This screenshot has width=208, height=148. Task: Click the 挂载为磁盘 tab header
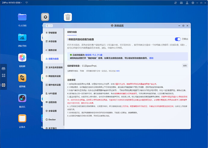pos(73,31)
